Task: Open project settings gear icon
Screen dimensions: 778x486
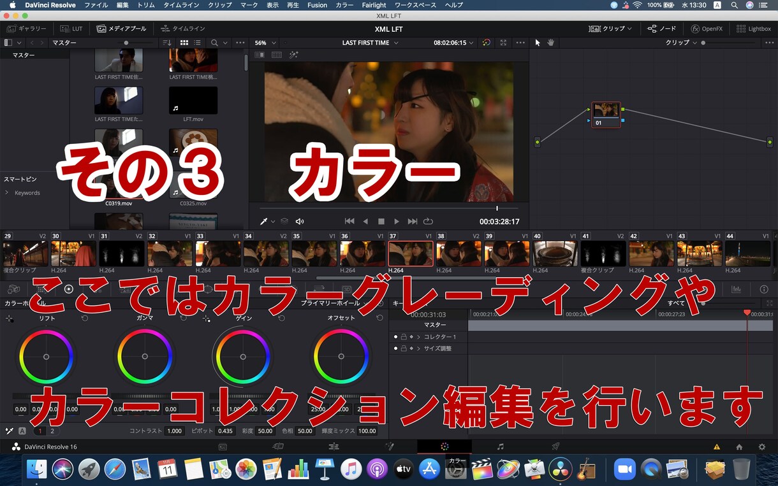Action: tap(761, 447)
